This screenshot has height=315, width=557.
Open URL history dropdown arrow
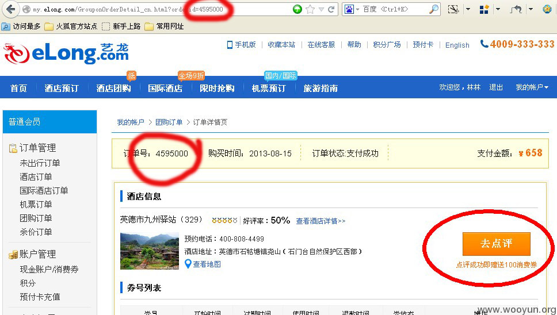322,10
